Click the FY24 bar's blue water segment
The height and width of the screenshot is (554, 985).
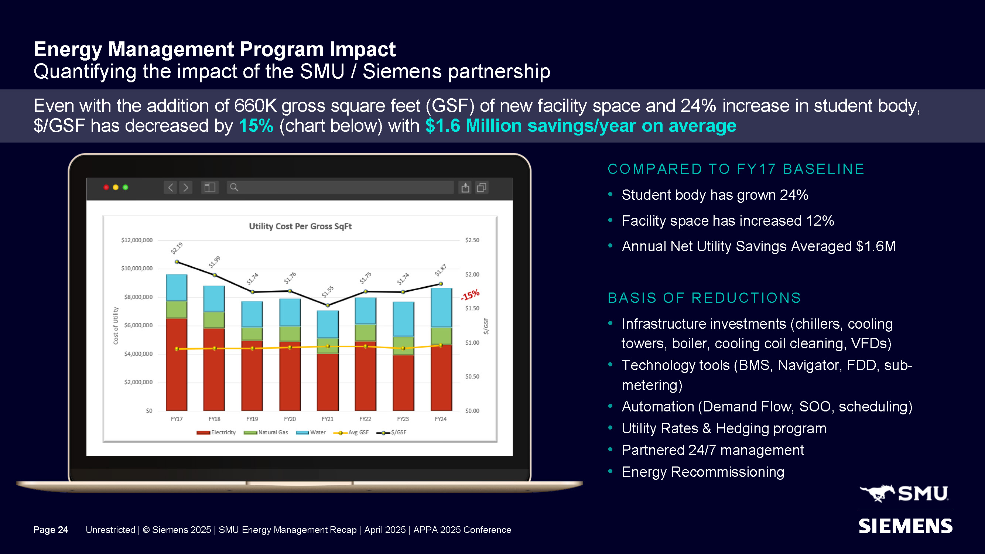[441, 308]
